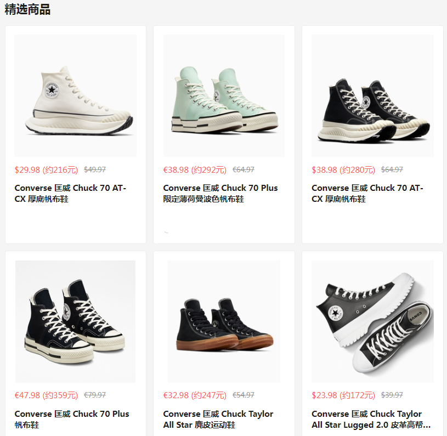Click the €38.98 (约292元) sale price
This screenshot has height=436, width=447.
coord(195,170)
